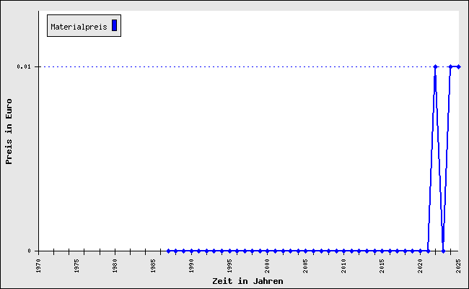Click the data point dip at 2023
The image size is (469, 289).
443,251
